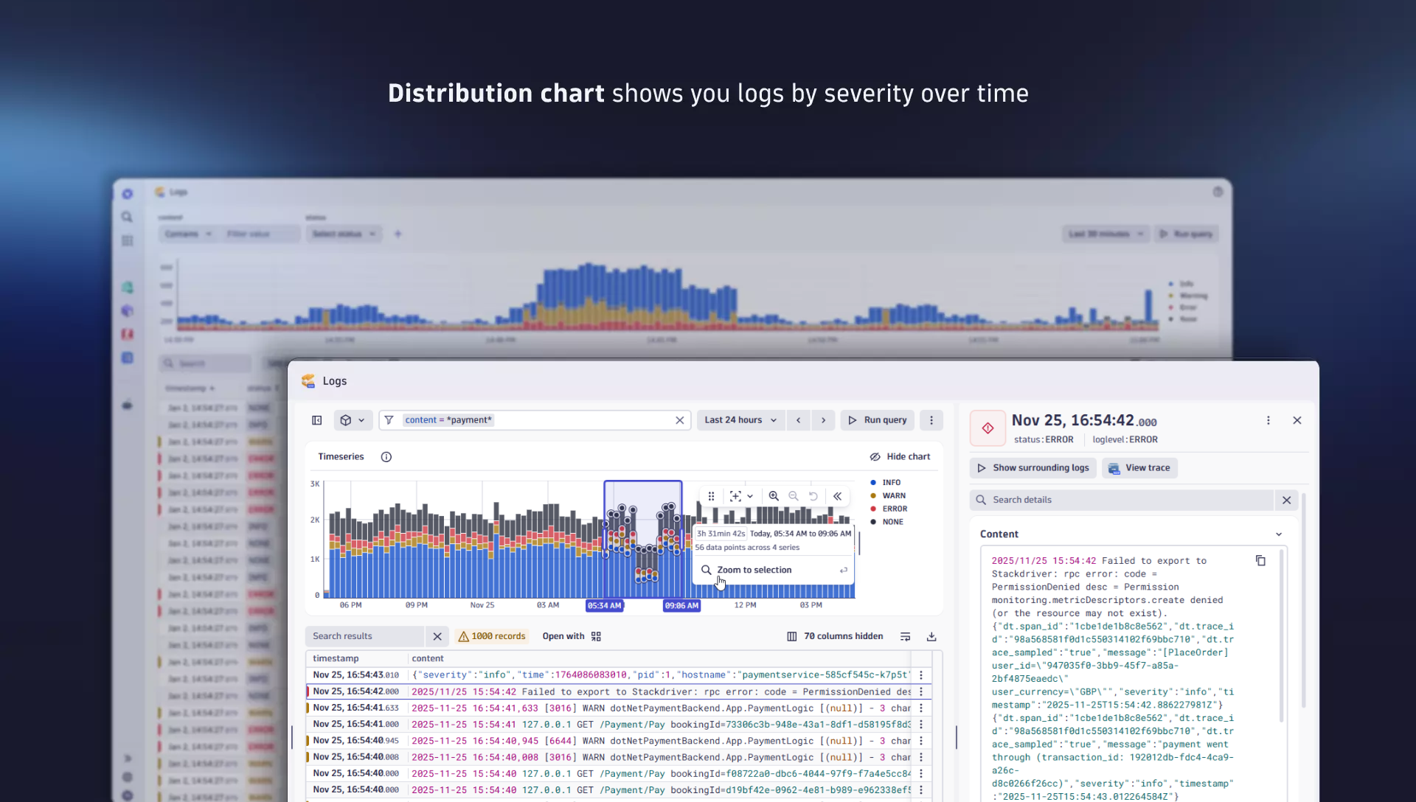Copy the log content with the copy icon
1416x802 pixels.
pos(1261,560)
